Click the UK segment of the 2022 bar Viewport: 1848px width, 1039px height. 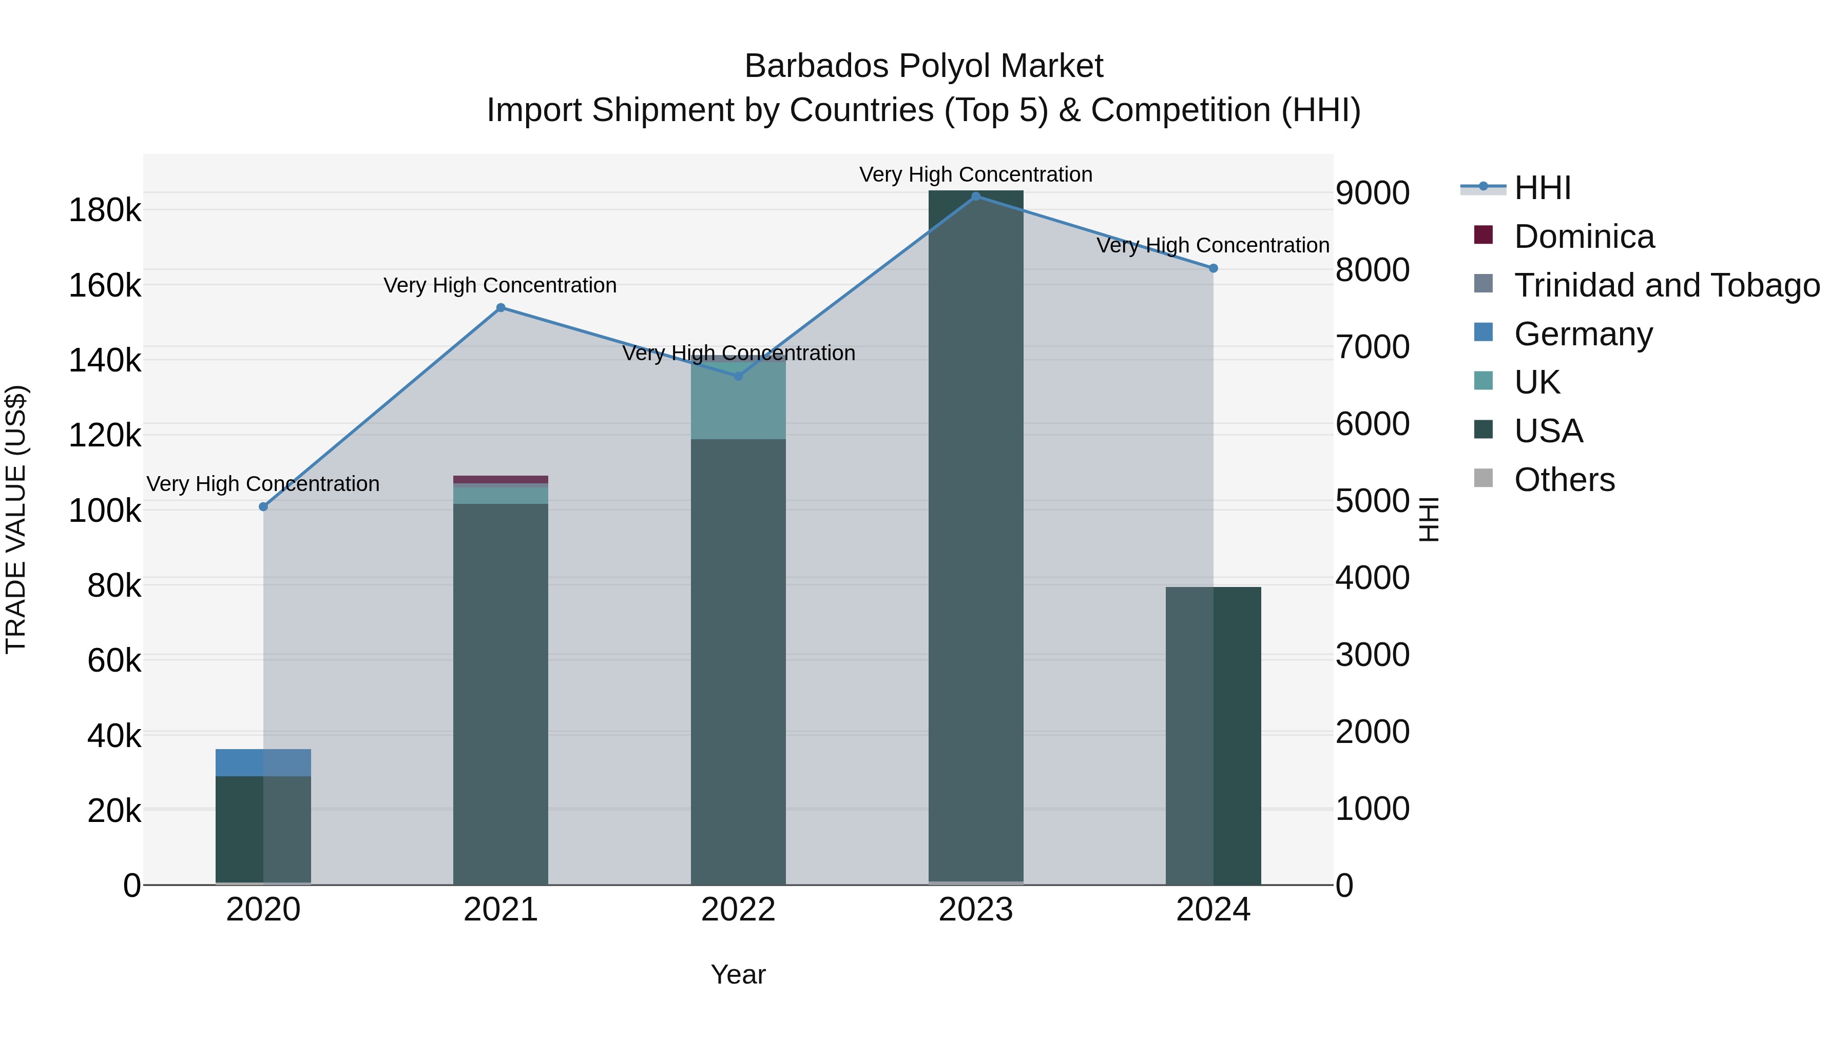click(x=738, y=400)
